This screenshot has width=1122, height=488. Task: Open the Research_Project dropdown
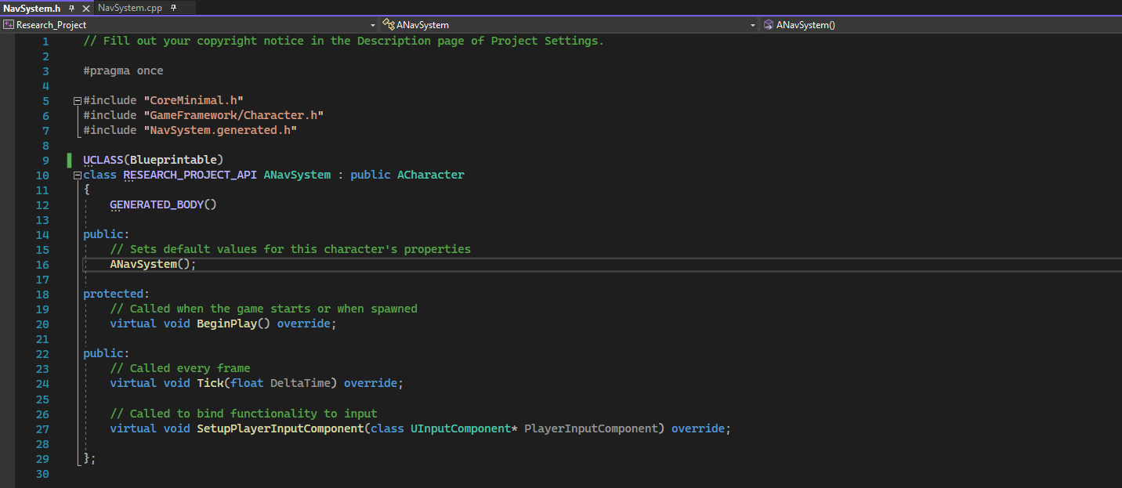coord(373,24)
